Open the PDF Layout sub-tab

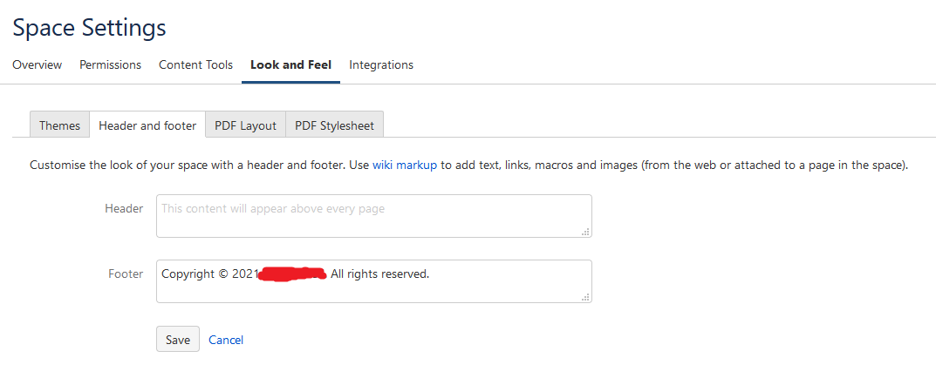click(x=245, y=125)
